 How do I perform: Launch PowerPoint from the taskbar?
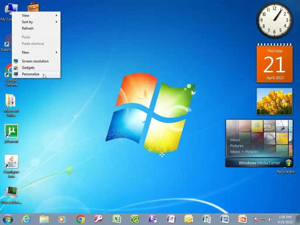(x=242, y=219)
